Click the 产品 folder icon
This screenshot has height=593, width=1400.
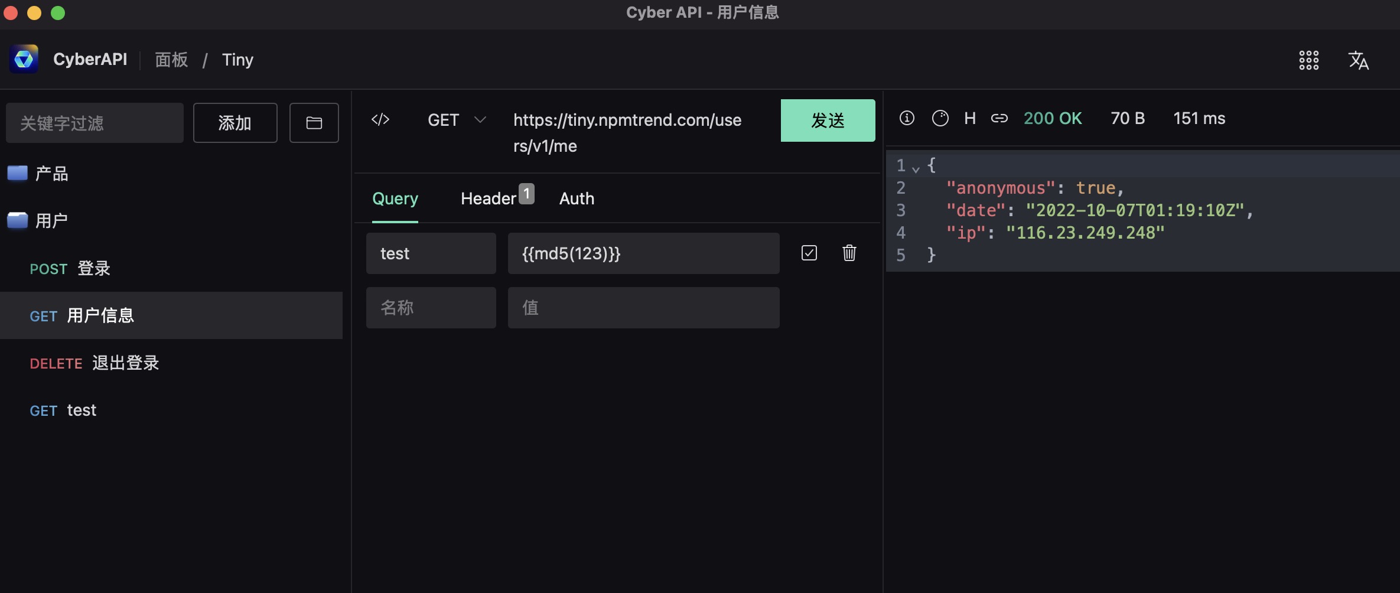coord(18,173)
